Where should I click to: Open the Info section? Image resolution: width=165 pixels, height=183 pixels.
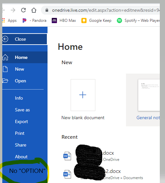pos(19,98)
